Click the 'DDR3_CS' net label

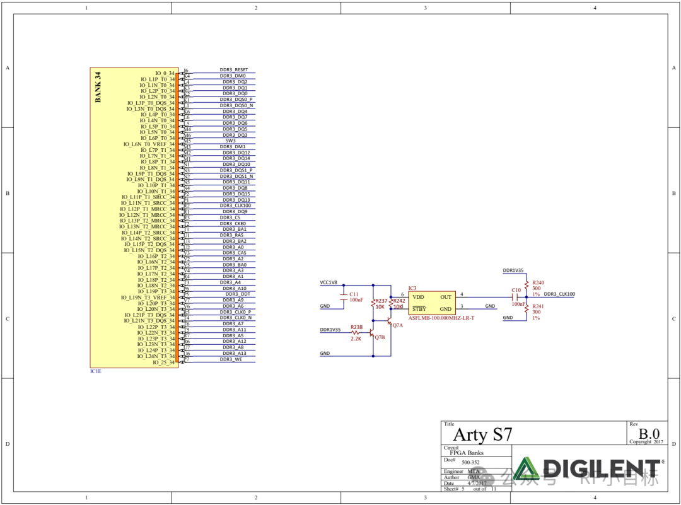(230, 218)
